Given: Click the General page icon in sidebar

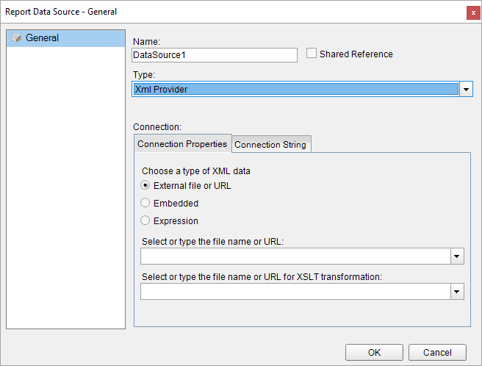Looking at the screenshot, I should tap(16, 37).
